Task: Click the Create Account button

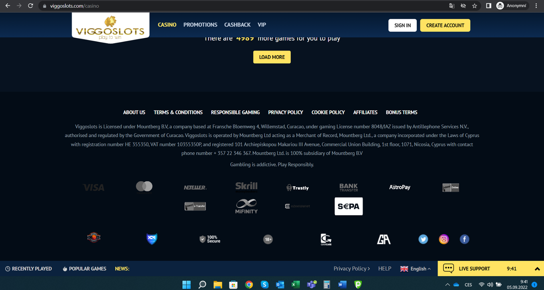Action: coord(445,25)
